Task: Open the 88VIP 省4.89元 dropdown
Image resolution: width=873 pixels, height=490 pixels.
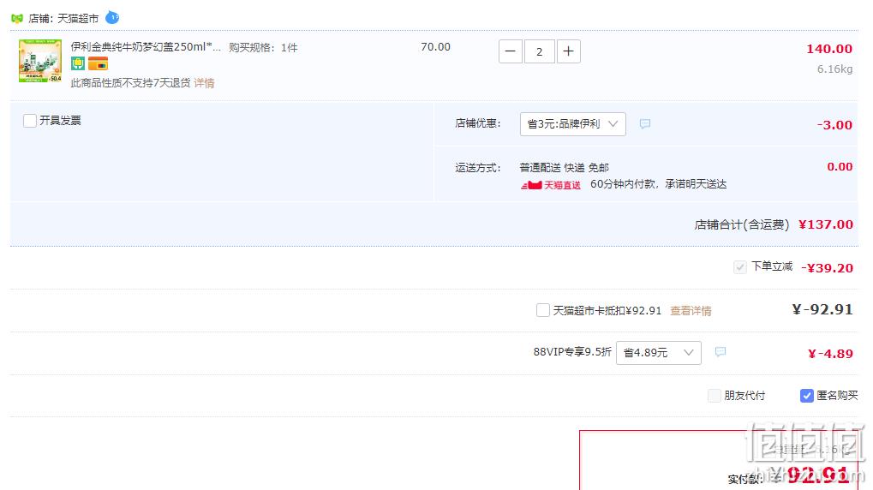Action: click(658, 353)
